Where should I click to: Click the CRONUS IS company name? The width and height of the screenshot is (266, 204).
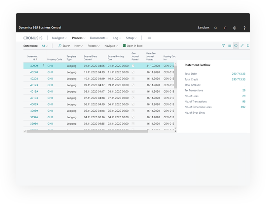(33, 38)
